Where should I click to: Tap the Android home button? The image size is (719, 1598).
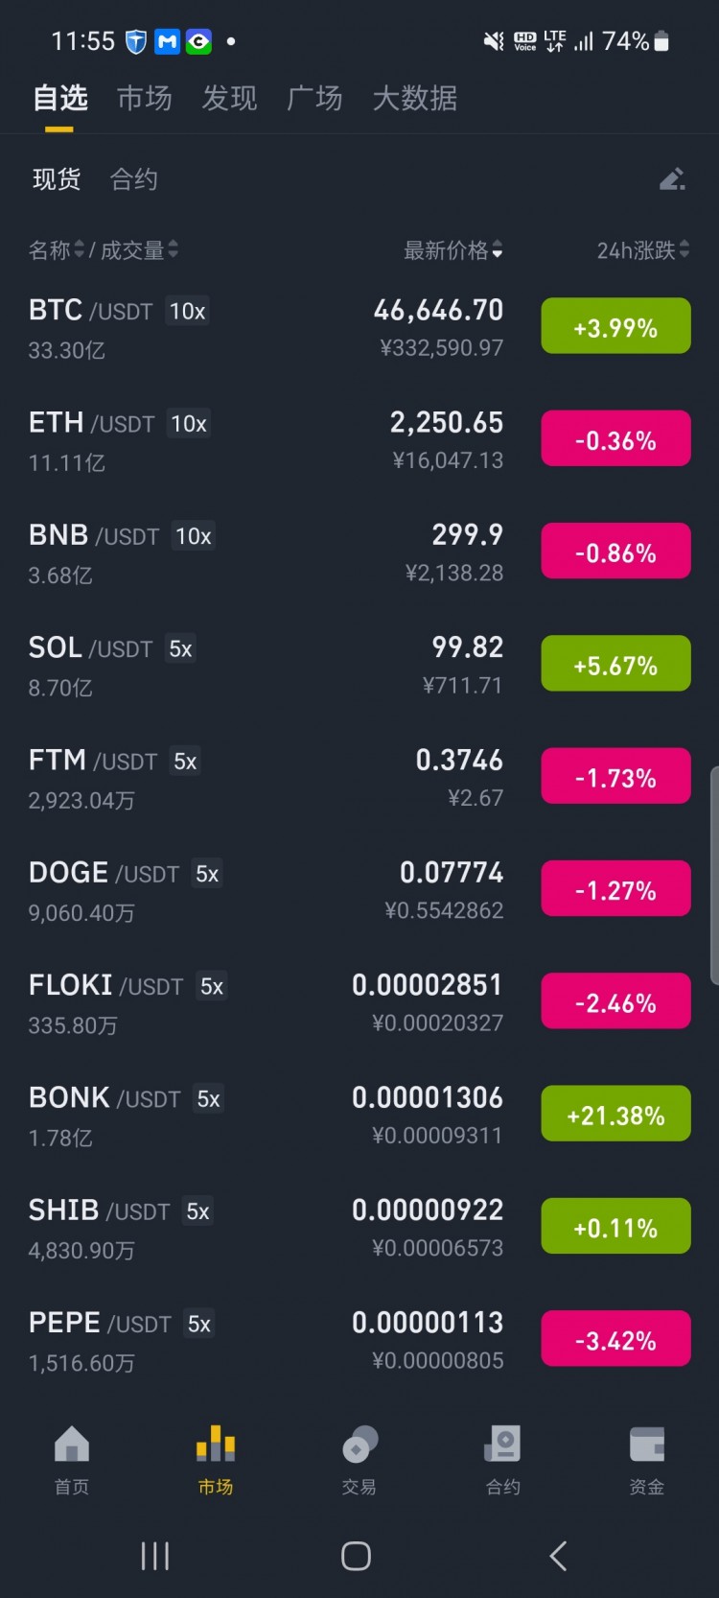(356, 1556)
